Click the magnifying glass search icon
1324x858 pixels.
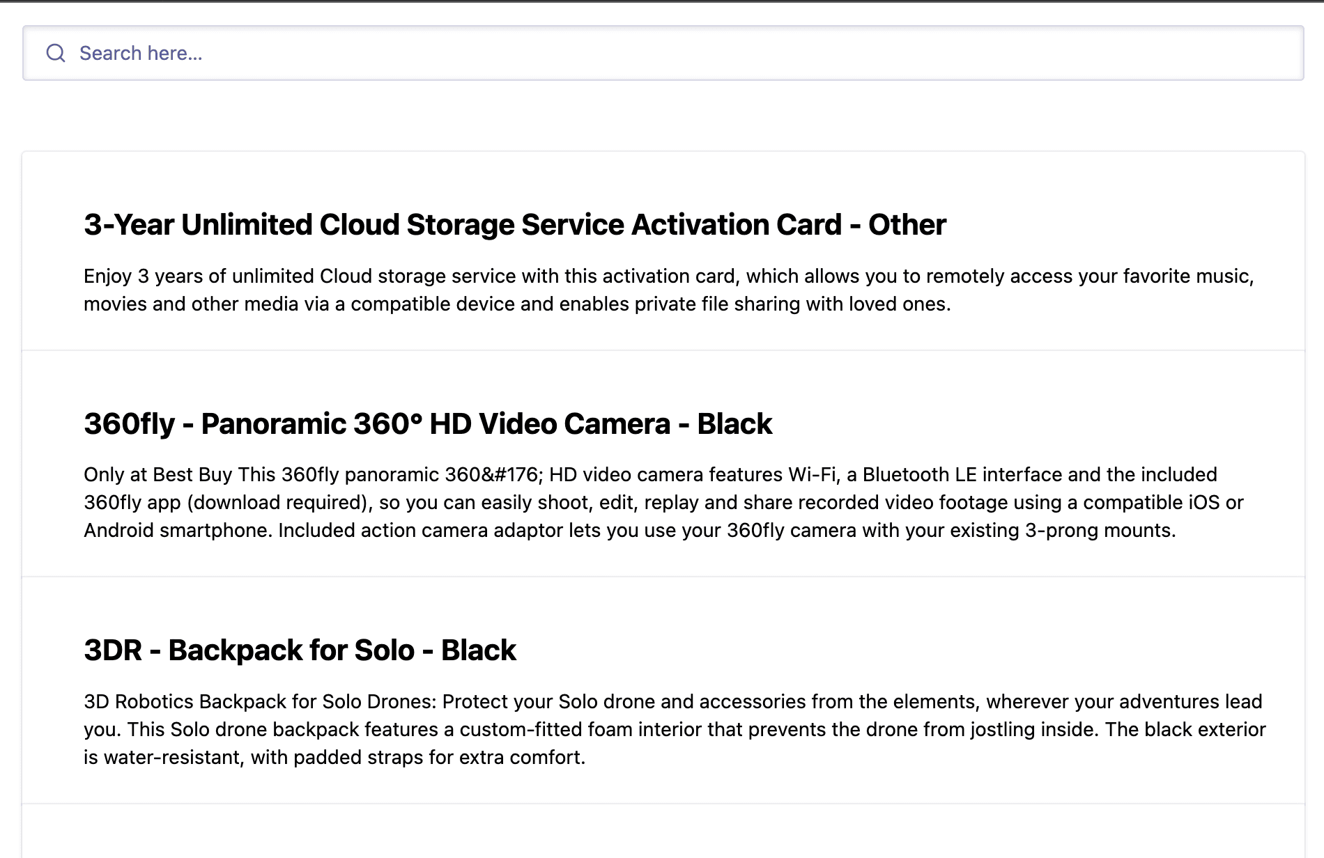[56, 53]
